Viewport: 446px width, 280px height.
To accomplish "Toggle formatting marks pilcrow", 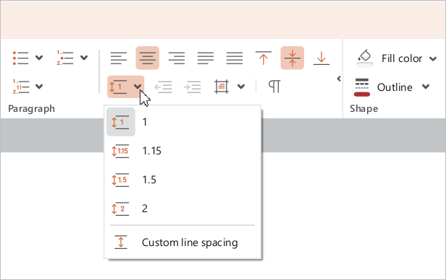I will [274, 87].
